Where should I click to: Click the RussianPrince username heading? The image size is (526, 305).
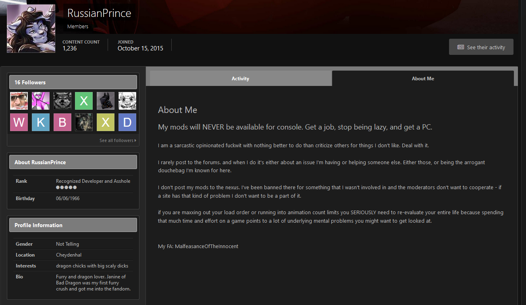point(99,13)
